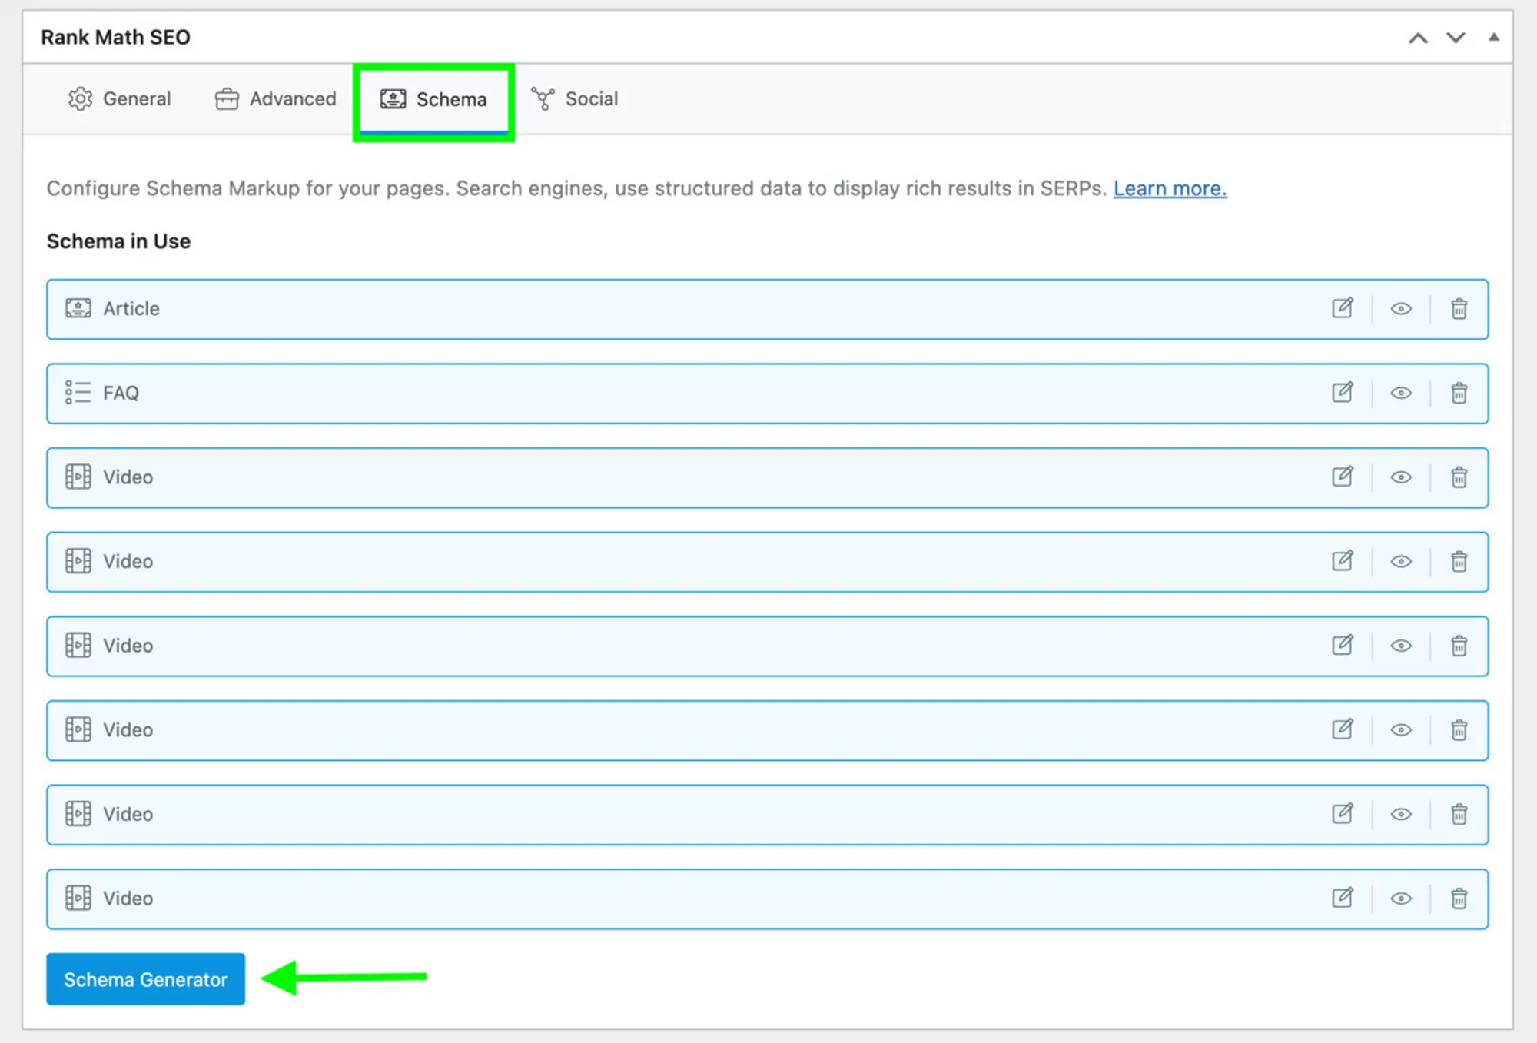Go to the Social tab
Screen dimensions: 1537x1043
point(574,99)
